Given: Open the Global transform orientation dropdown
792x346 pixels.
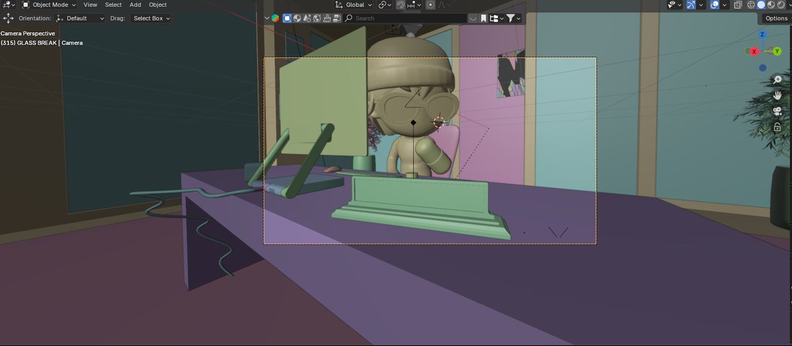Looking at the screenshot, I should pyautogui.click(x=353, y=5).
